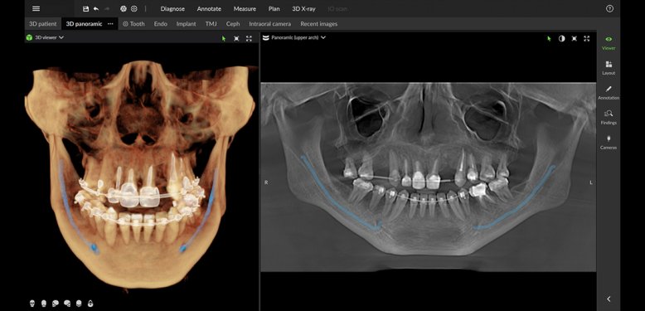Set 3D skull to fifth view preset
Viewport: 645px width, 311px height.
pos(79,304)
